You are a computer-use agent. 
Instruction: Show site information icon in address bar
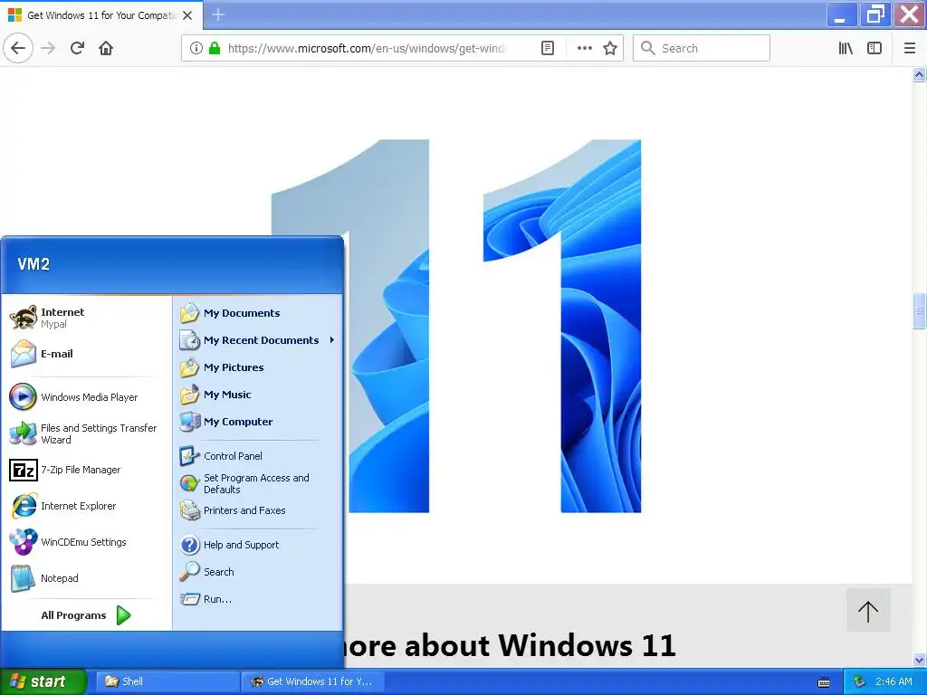tap(196, 48)
